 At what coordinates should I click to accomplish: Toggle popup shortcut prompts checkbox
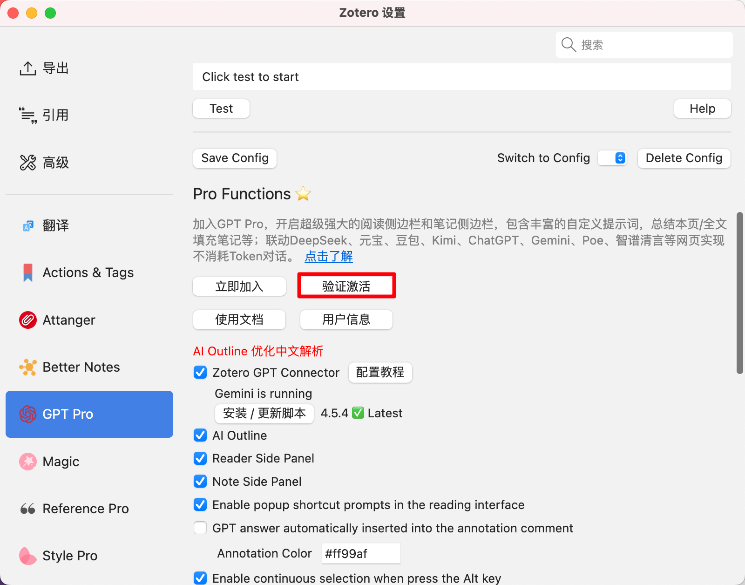(200, 505)
